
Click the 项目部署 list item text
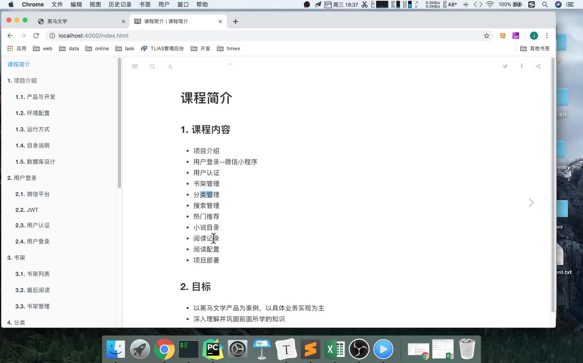click(206, 260)
